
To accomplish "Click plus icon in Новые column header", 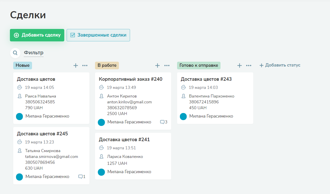I will [x=76, y=66].
